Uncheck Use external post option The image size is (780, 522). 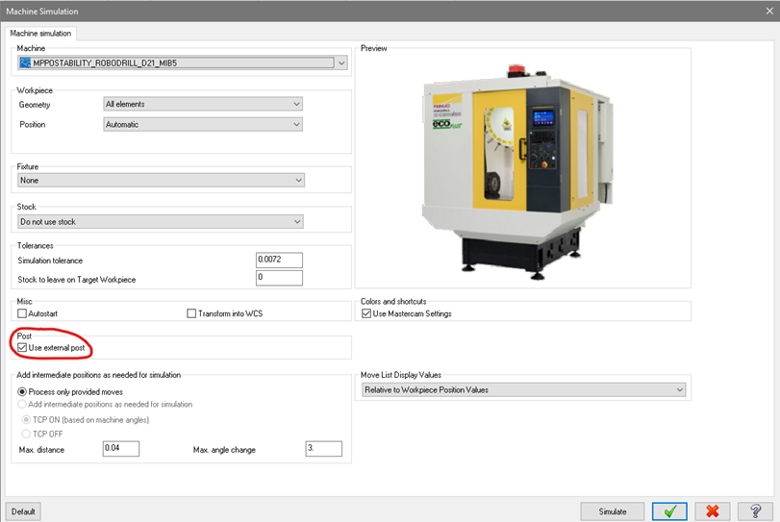click(x=22, y=347)
